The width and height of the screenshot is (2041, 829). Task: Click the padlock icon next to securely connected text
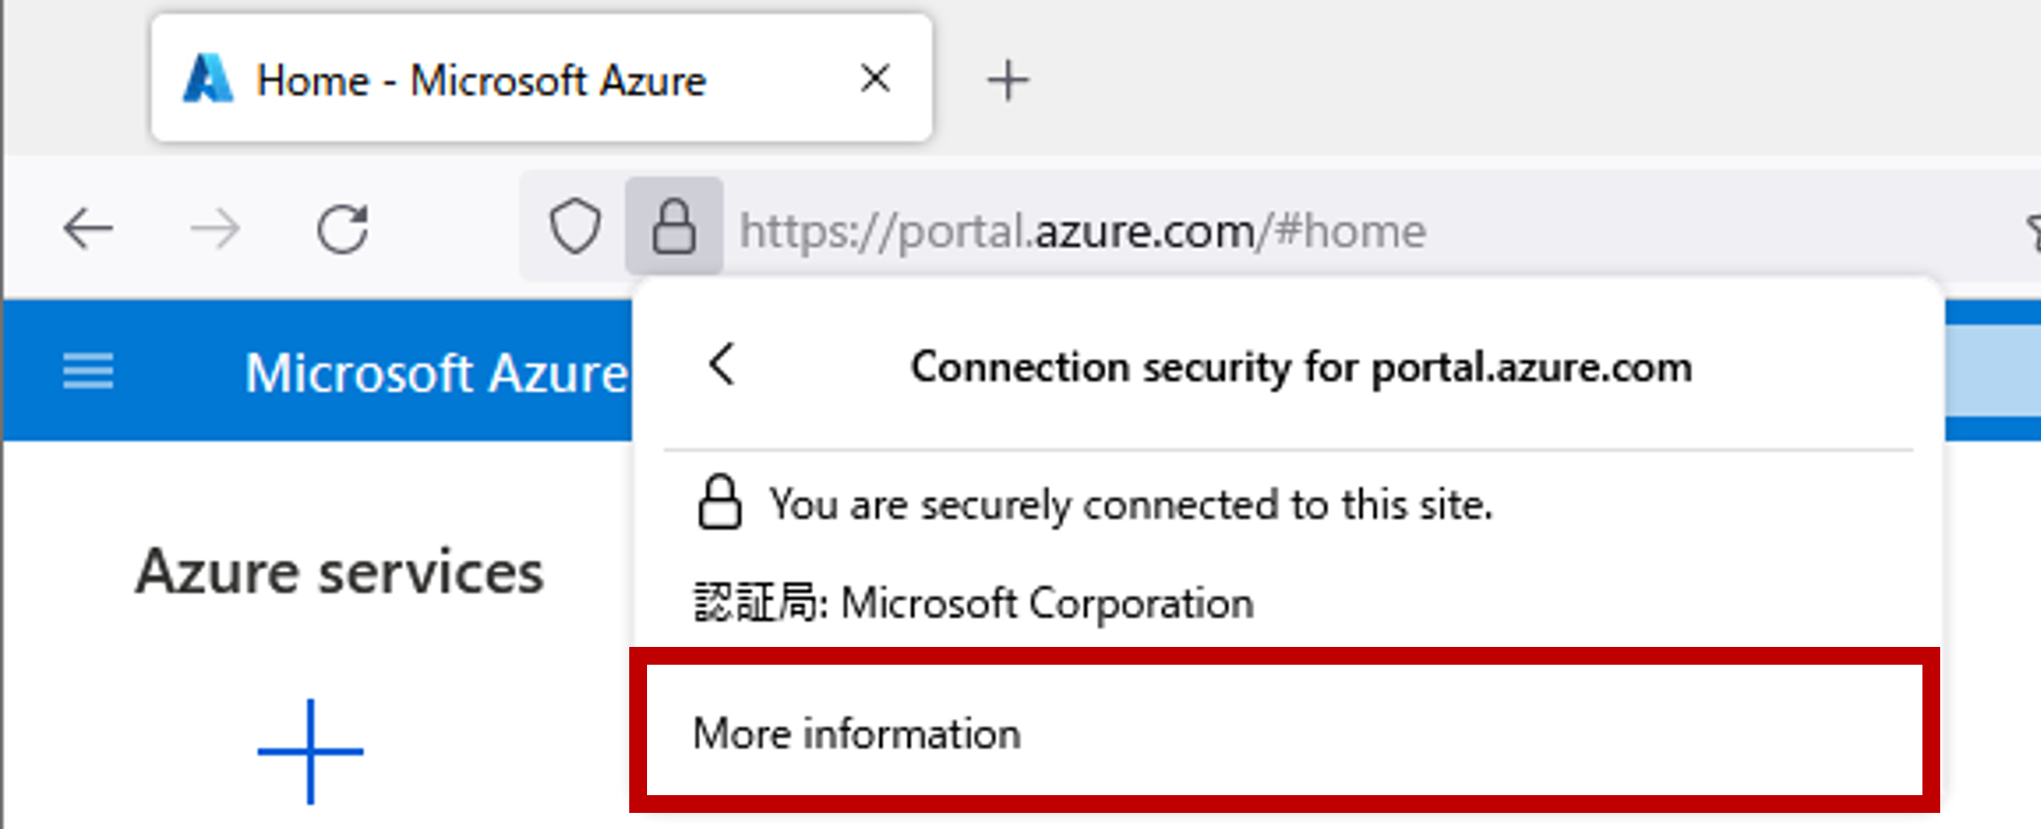[720, 503]
